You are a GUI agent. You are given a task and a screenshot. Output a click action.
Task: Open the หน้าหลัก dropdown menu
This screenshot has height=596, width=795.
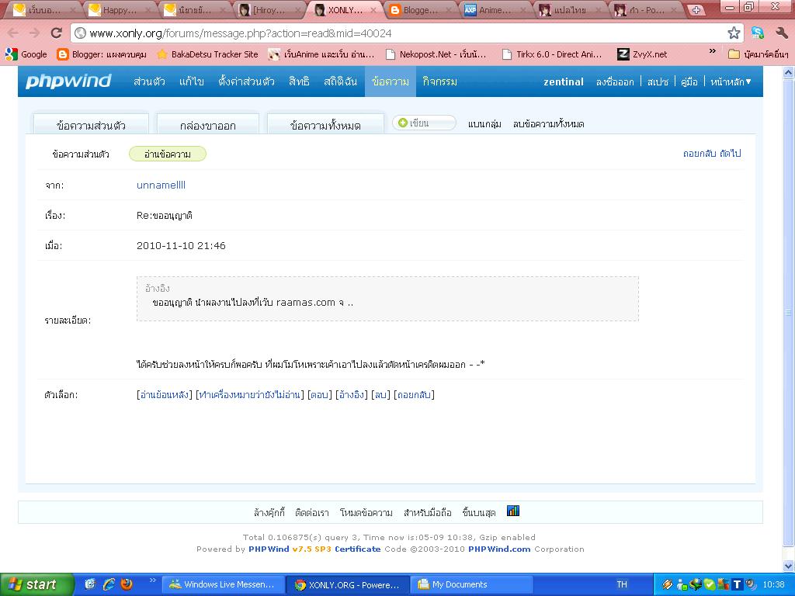(x=731, y=81)
